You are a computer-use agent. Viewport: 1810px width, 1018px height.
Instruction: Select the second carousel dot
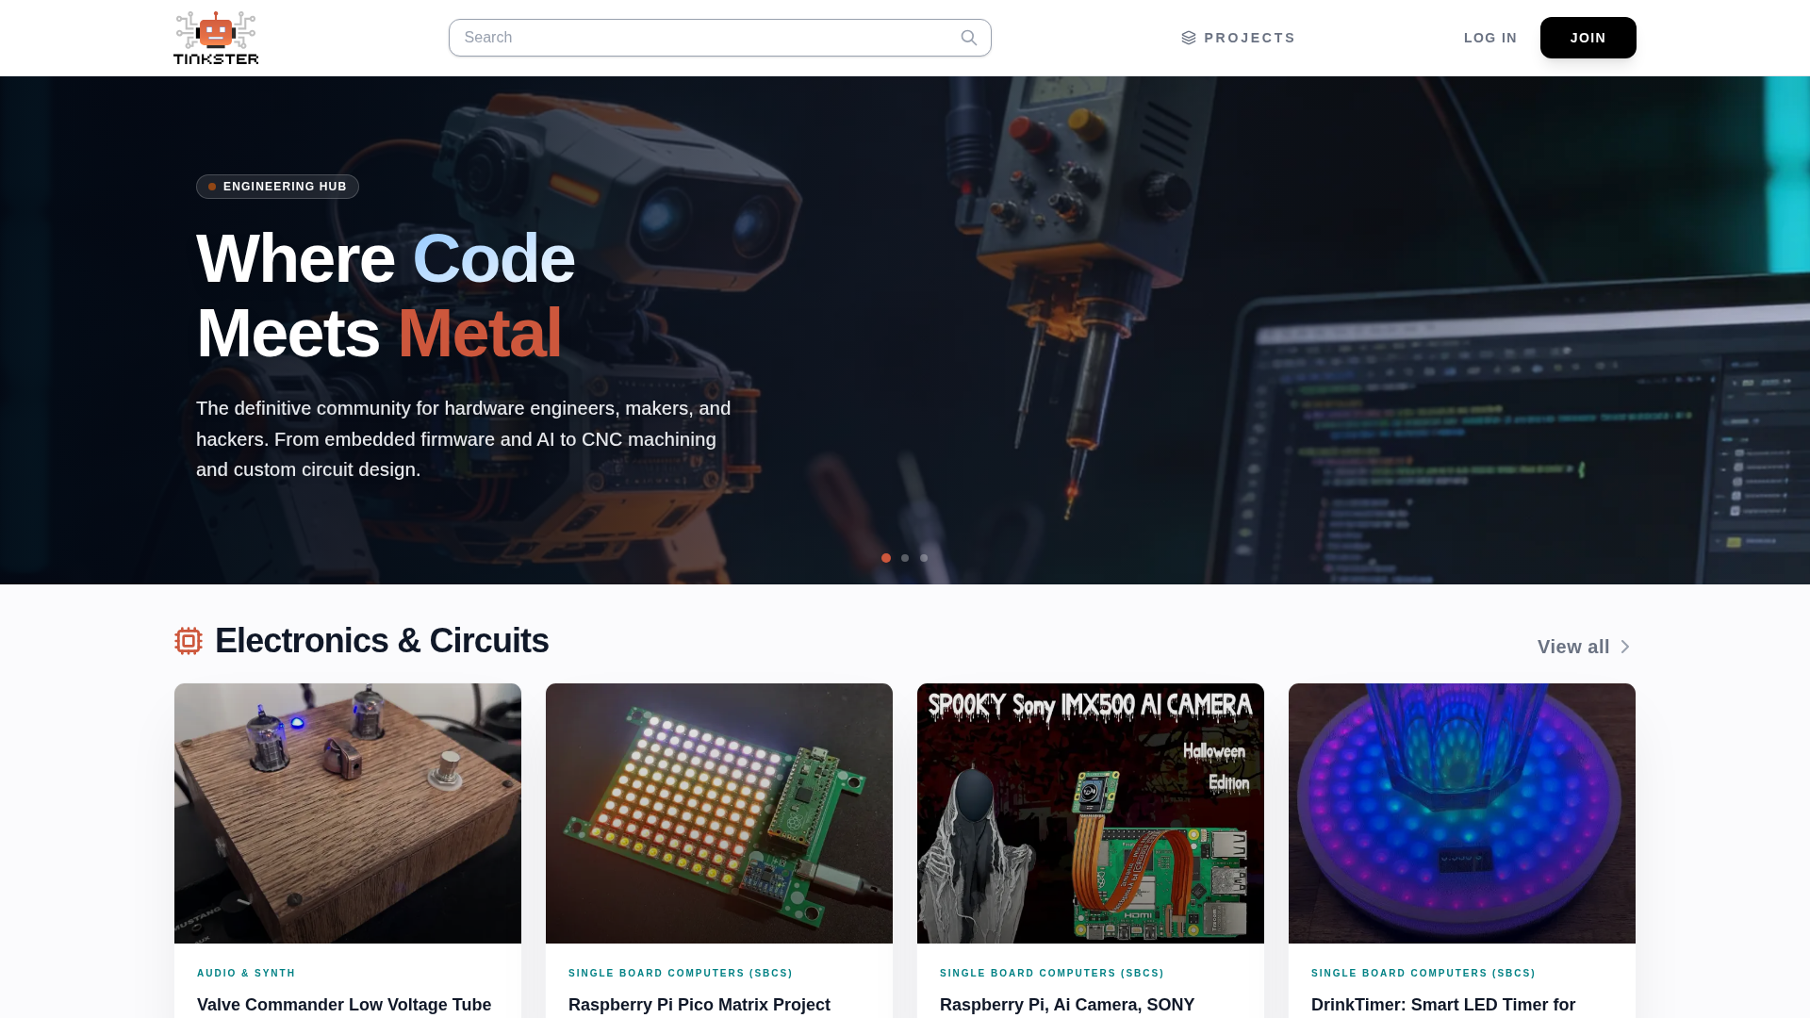[905, 558]
